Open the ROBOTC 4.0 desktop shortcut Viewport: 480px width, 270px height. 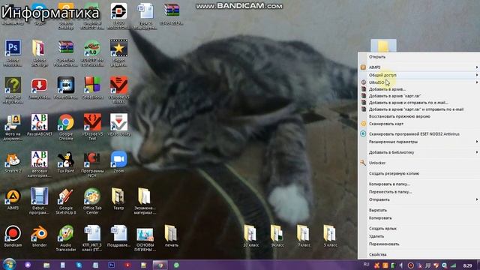click(92, 52)
